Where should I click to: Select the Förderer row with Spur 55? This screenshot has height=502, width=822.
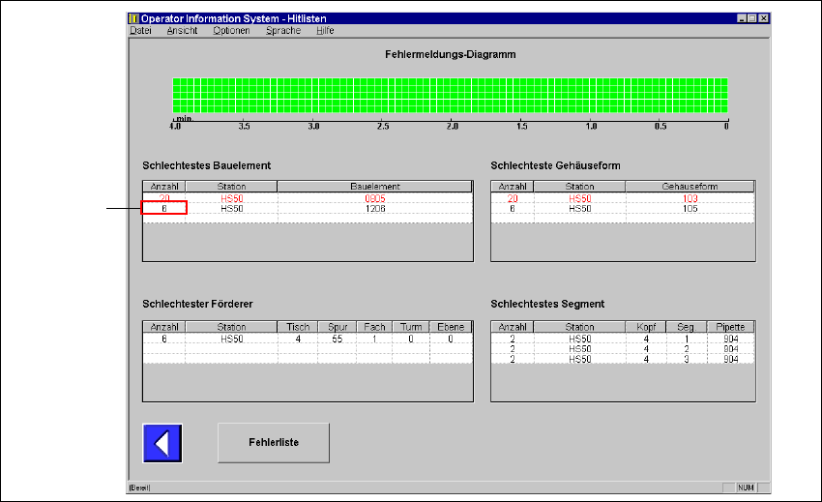click(338, 340)
